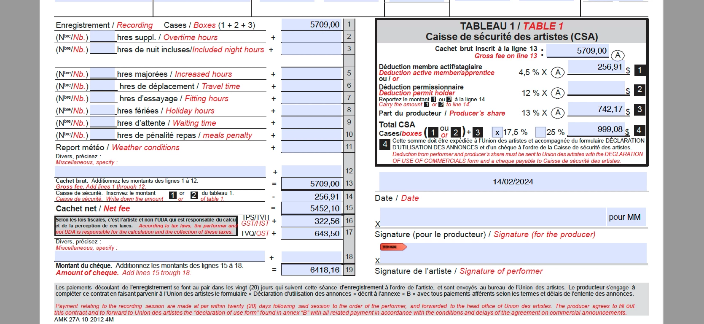Click the 'TABLEAU 1 / TABLE 1' heading
704x324 pixels.
point(511,26)
